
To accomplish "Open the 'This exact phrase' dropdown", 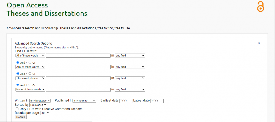I will pyautogui.click(x=30, y=78).
